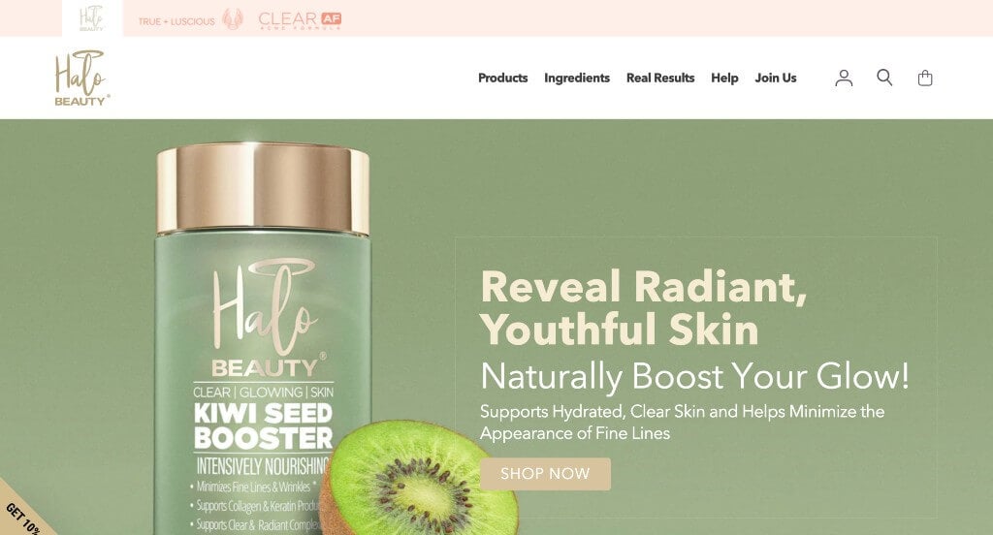The image size is (993, 535).
Task: Click the Supports Hydrated, Clear Skin description text
Action: [x=682, y=423]
